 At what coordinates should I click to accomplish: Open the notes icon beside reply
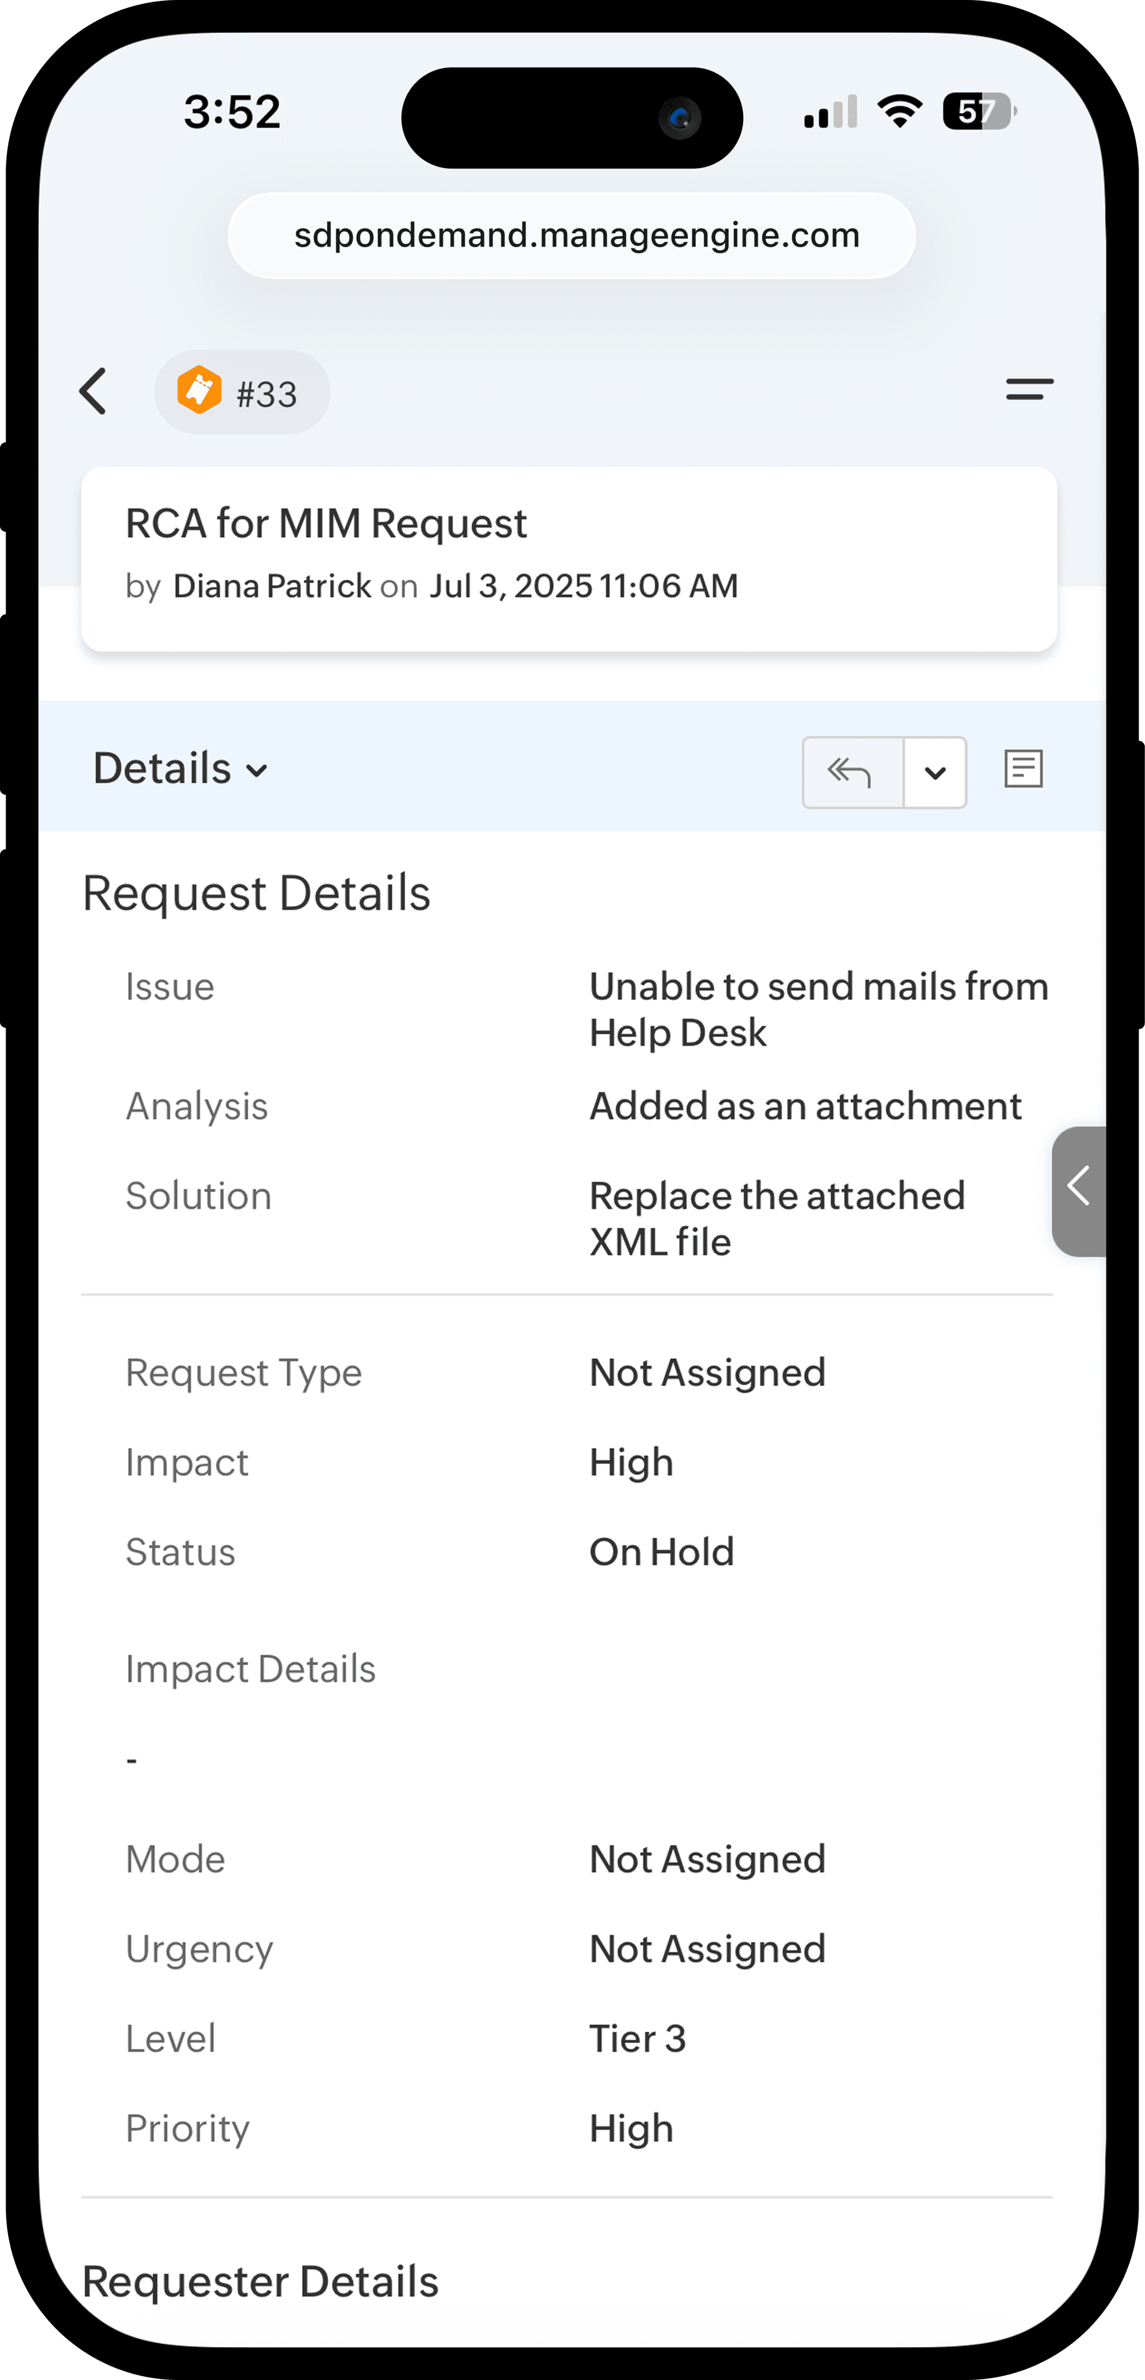pos(1023,769)
